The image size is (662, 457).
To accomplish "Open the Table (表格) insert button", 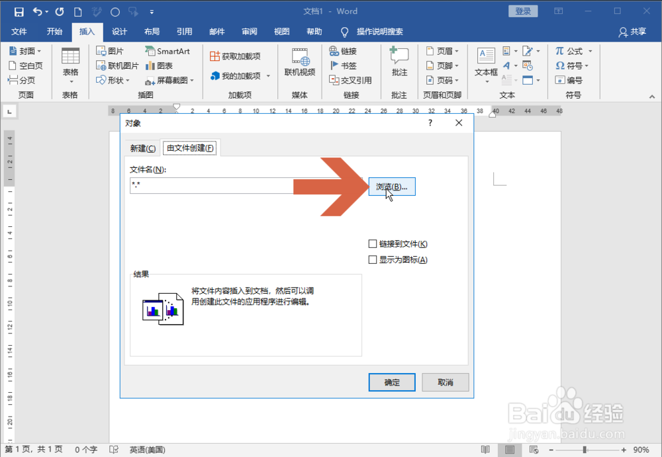I will [71, 65].
